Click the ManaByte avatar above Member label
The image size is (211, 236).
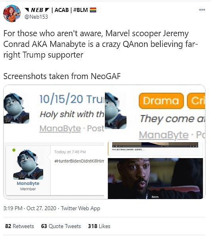[x=28, y=165]
